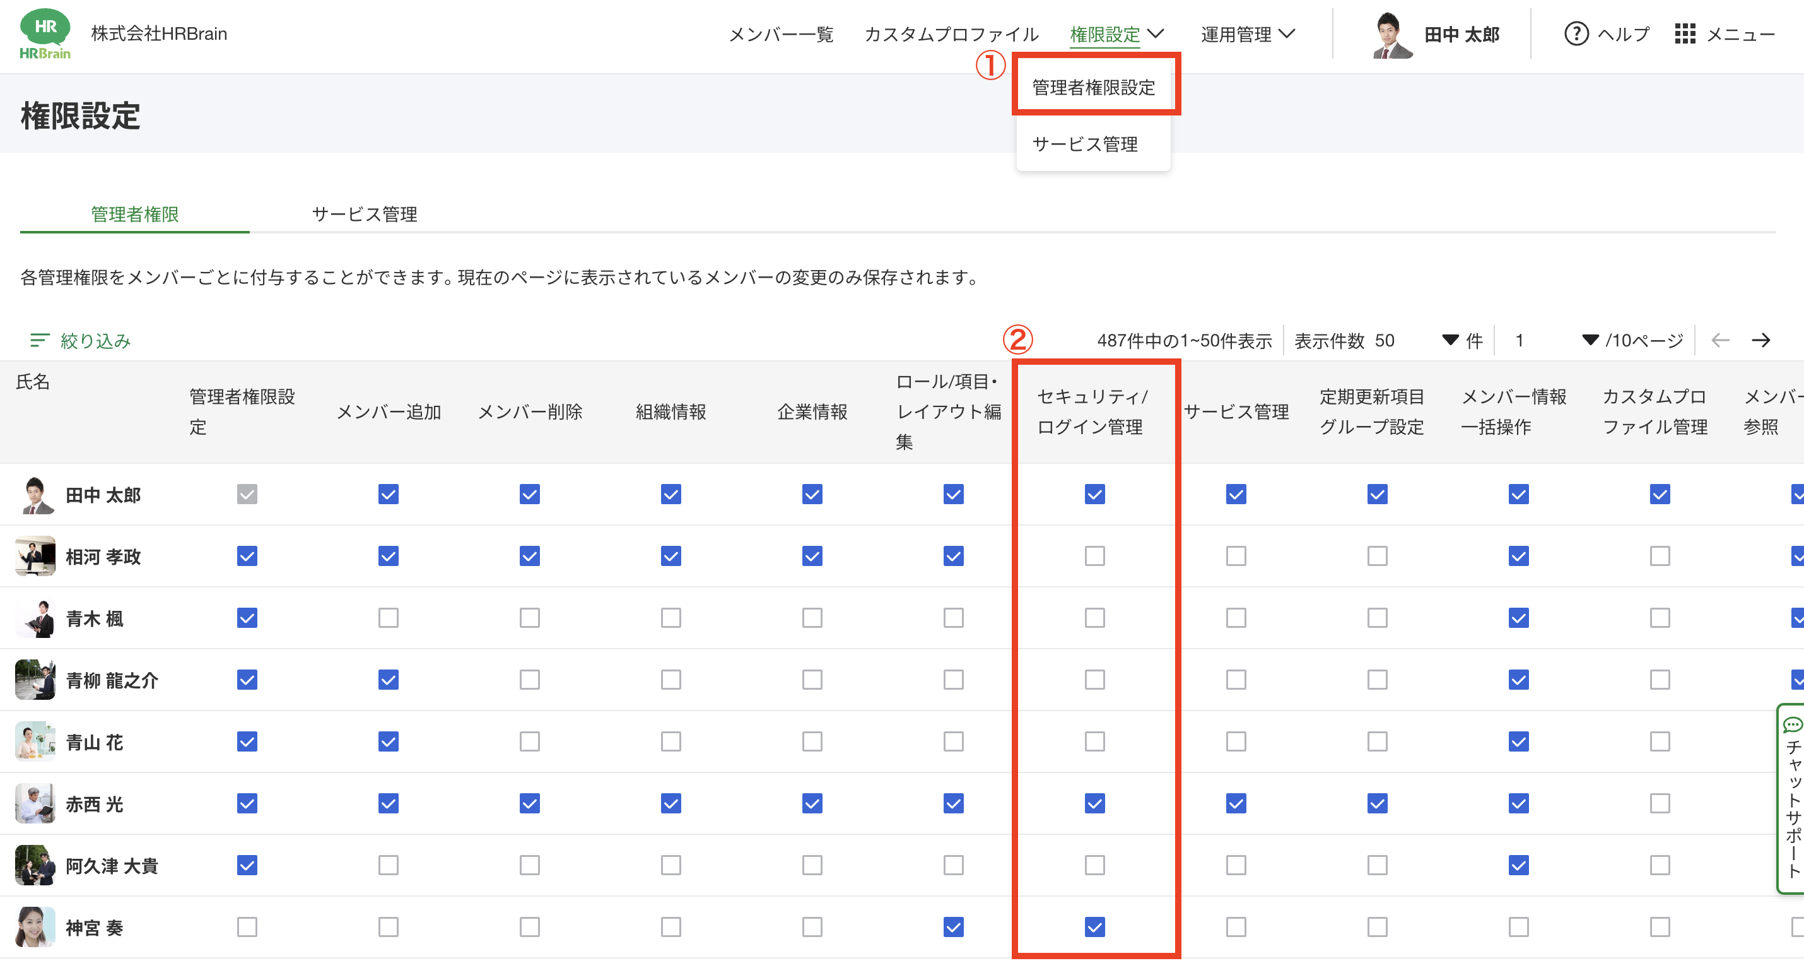Viewport: 1804px width, 968px height.
Task: Go to previous page arrow
Action: (x=1720, y=340)
